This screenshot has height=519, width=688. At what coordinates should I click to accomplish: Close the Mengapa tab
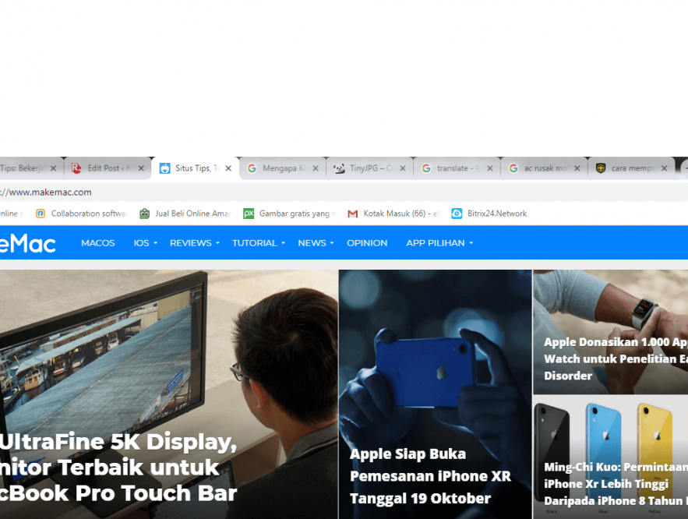pos(315,168)
